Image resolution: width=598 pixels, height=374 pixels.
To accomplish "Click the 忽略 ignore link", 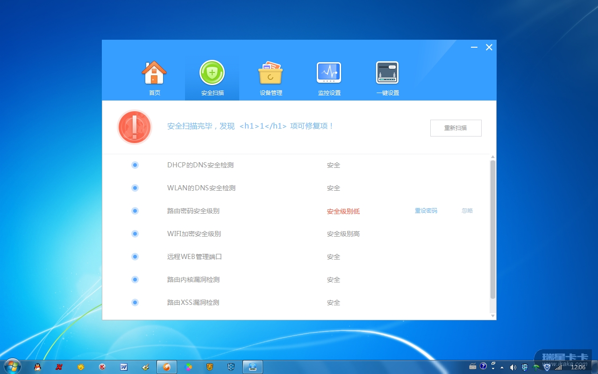I will (467, 211).
